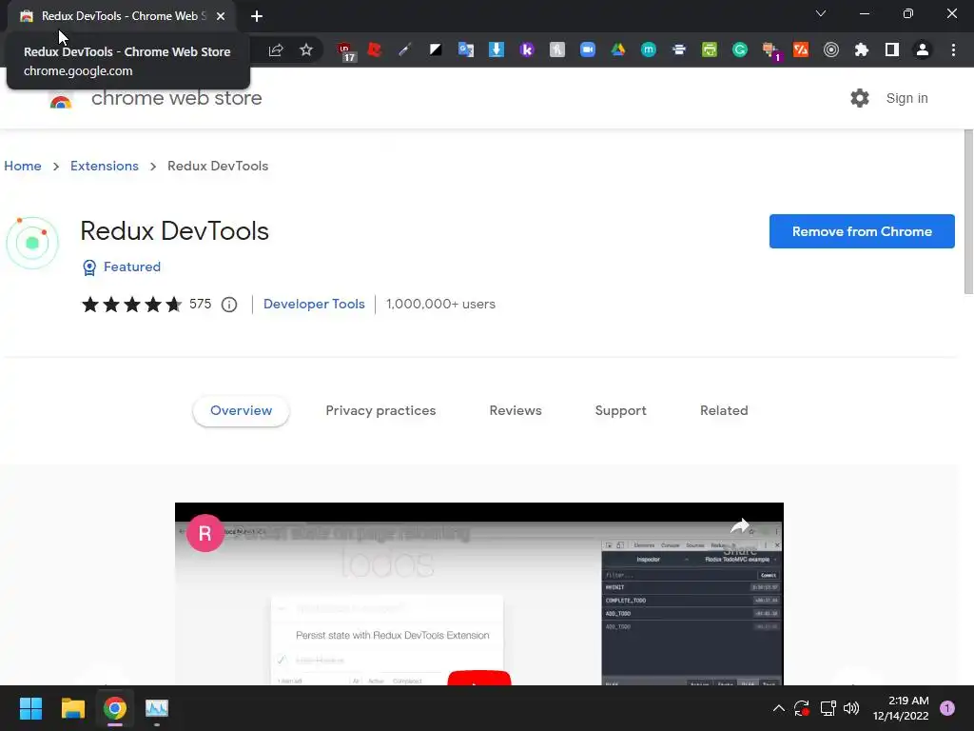The height and width of the screenshot is (731, 974).
Task: Click the concentric circles Redux DevTools extension
Action: click(831, 49)
